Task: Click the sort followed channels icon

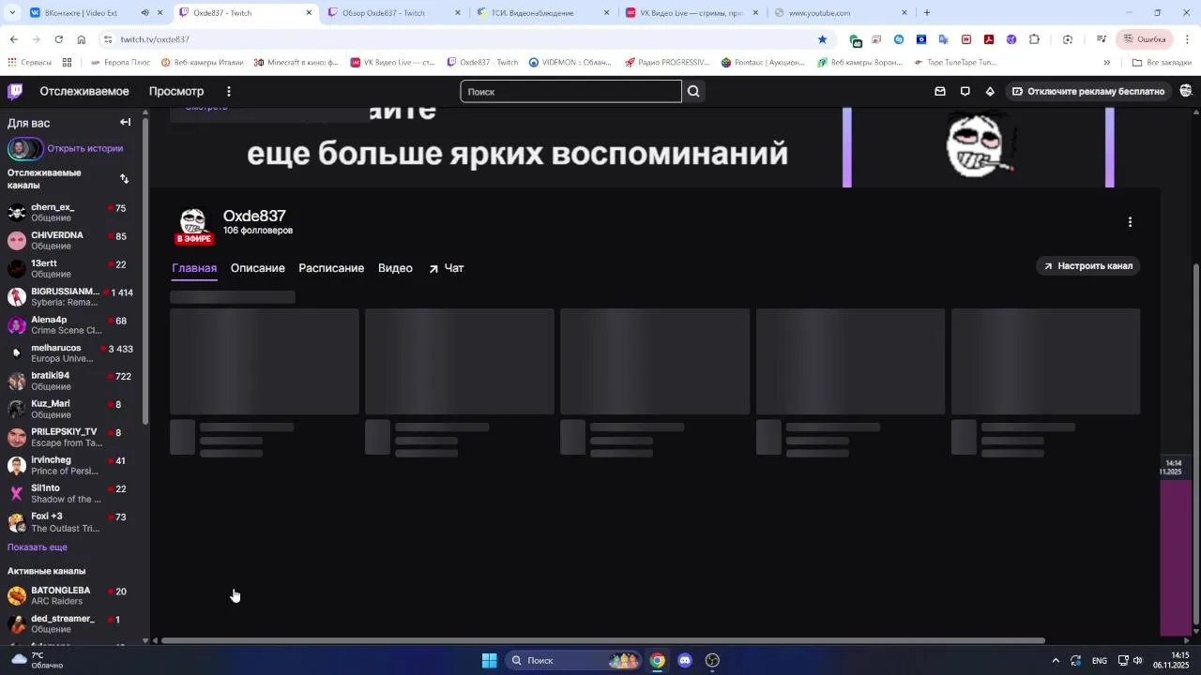Action: 124,179
